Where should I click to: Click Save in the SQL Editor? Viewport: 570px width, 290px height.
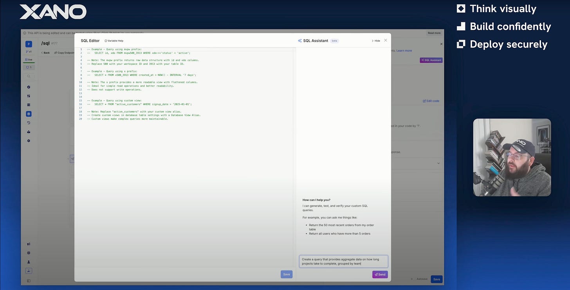point(287,274)
